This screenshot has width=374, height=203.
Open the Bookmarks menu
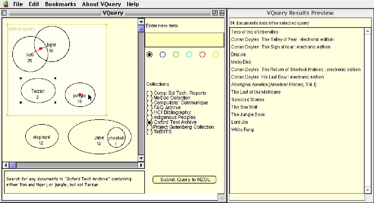tap(61, 4)
